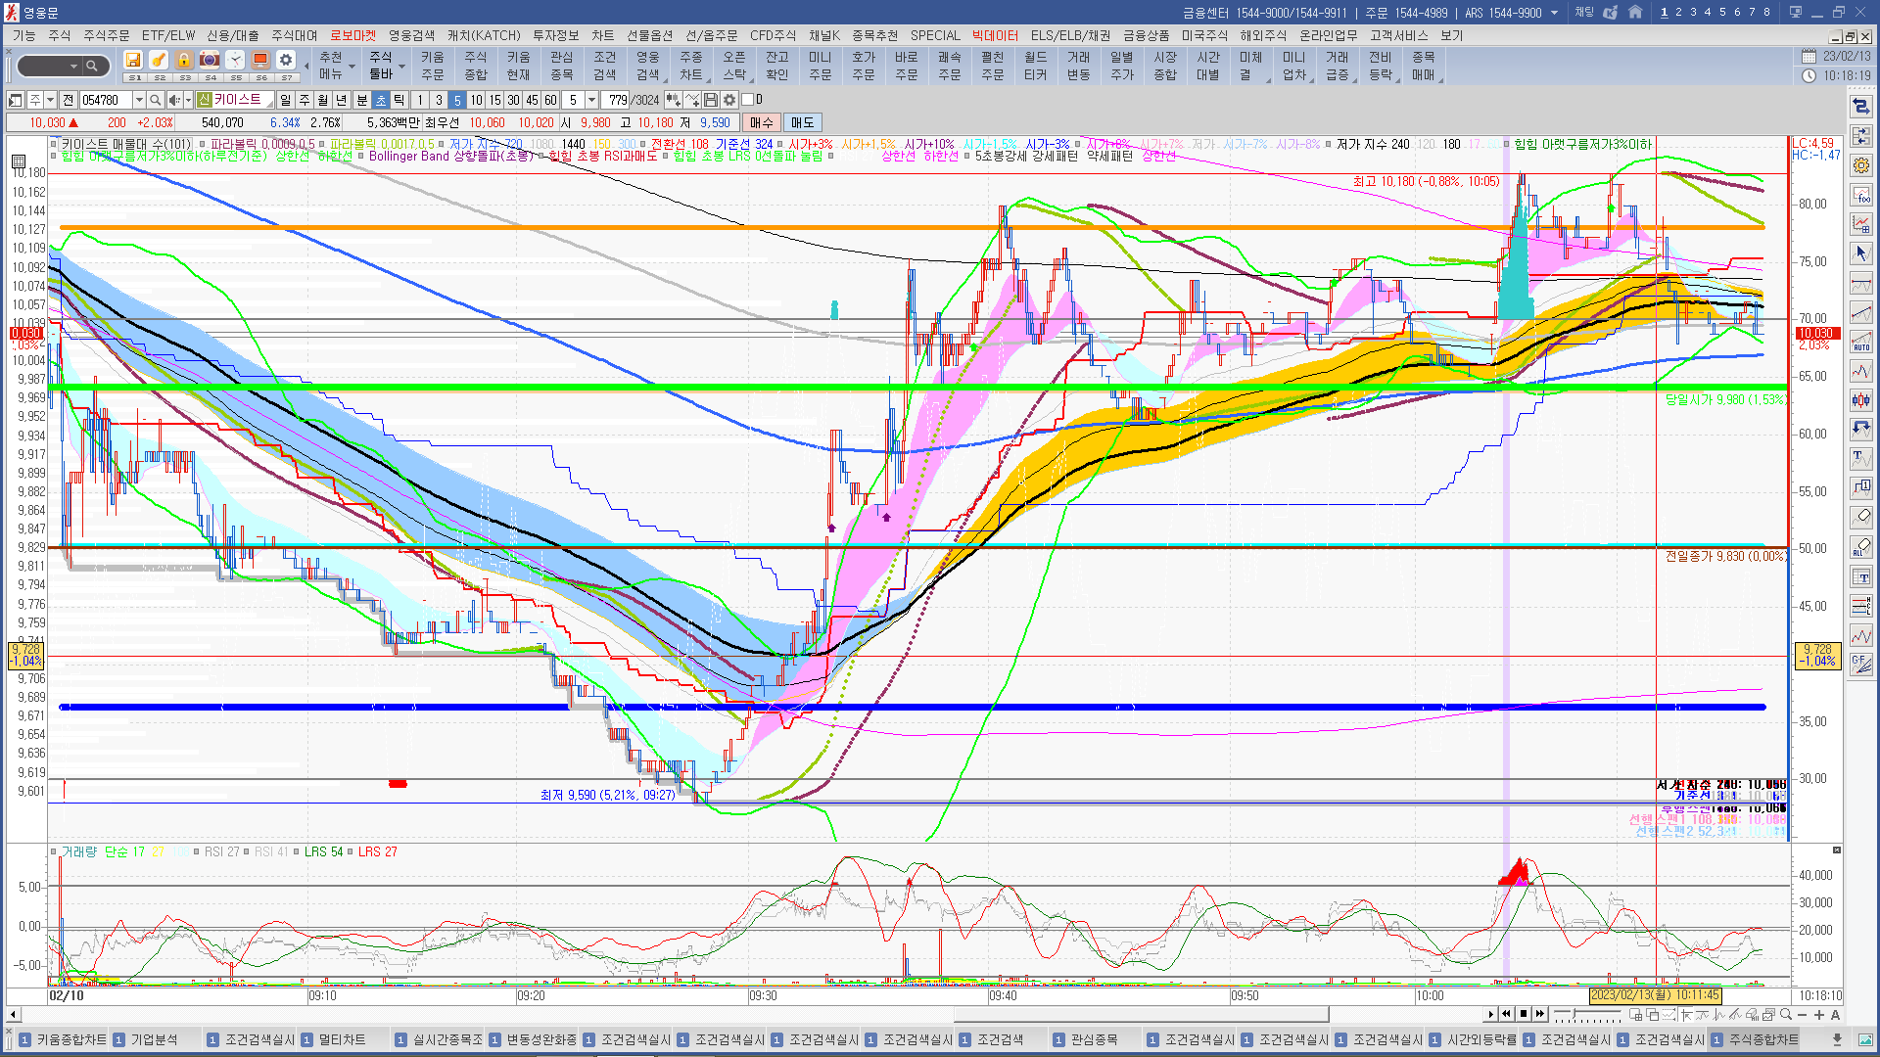Toggle the D checkbox in chart toolbar

[747, 100]
